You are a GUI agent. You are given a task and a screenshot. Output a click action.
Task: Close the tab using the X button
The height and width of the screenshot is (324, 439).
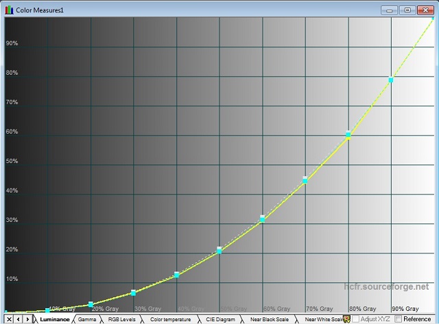pos(9,319)
